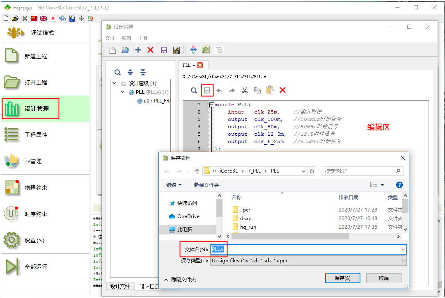This screenshot has width=445, height=298.
Task: Click the 保存(S) button
Action: click(x=342, y=278)
